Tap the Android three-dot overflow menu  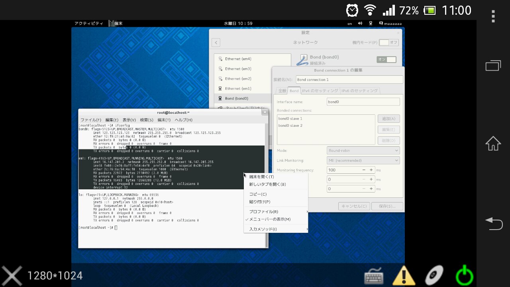point(493,16)
